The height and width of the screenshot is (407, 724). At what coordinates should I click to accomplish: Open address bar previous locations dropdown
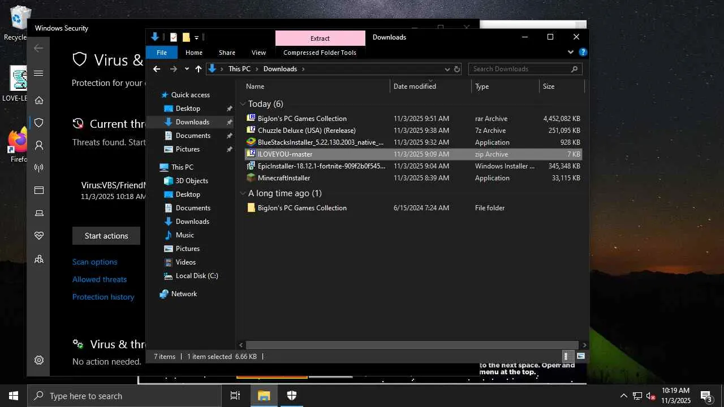tap(447, 69)
